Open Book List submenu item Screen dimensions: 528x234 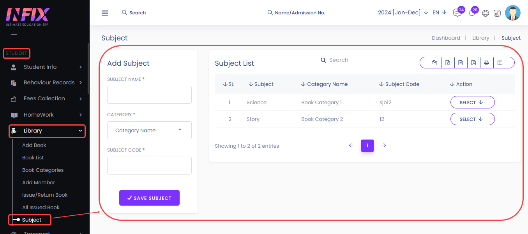(x=33, y=157)
